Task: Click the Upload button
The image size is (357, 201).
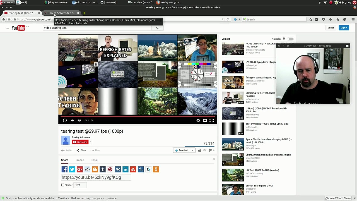Action: click(331, 28)
